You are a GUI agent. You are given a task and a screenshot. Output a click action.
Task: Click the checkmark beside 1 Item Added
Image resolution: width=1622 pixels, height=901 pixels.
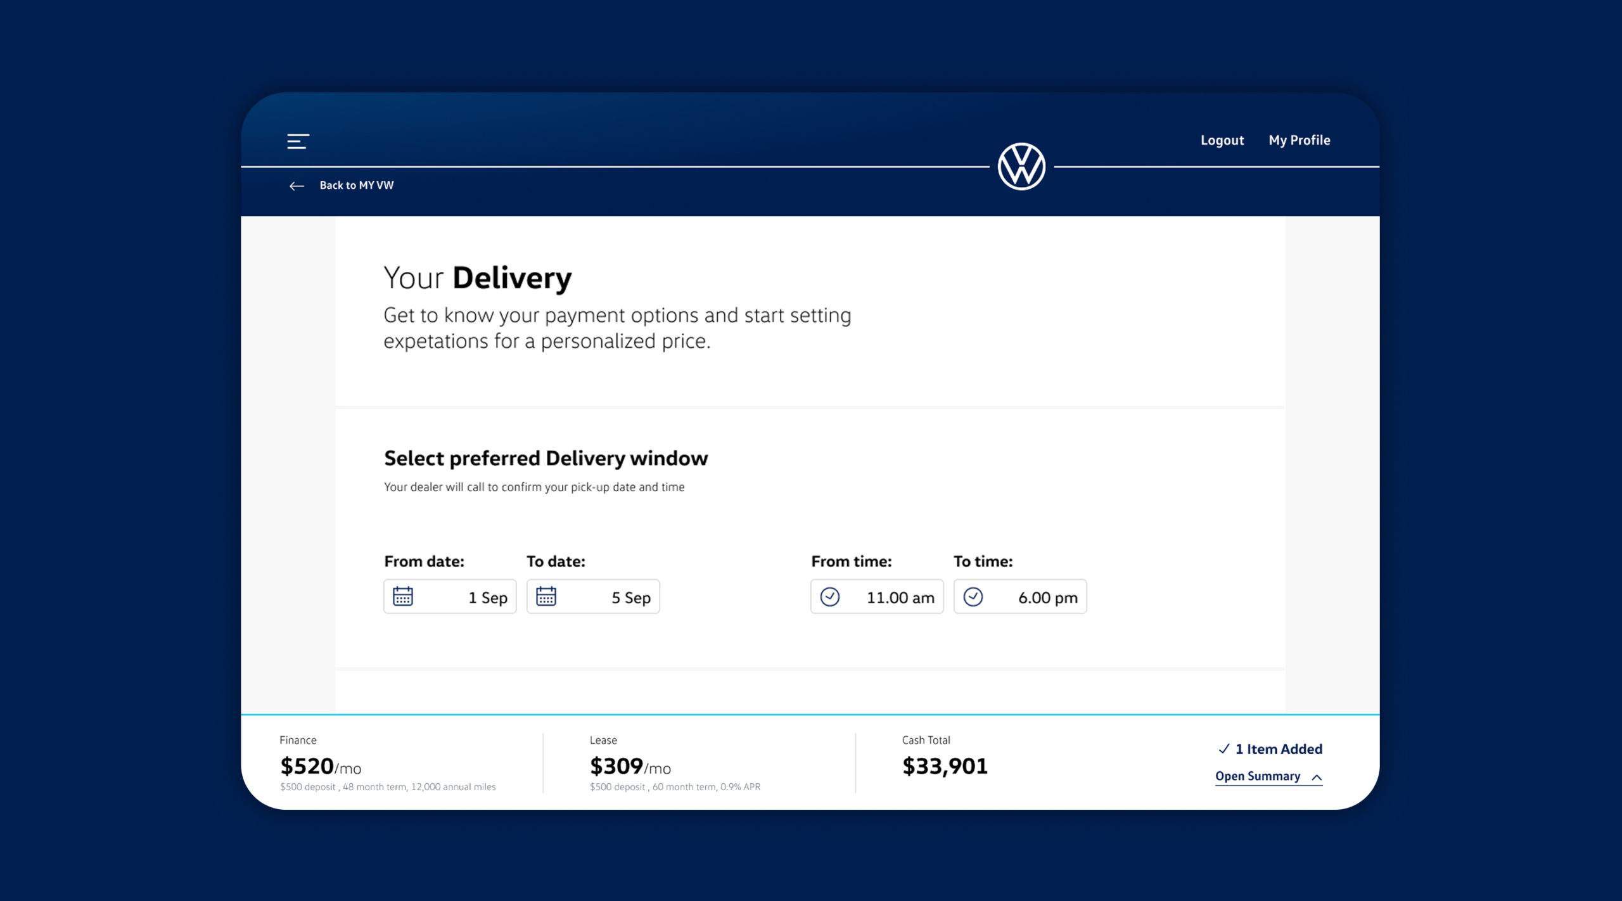[1224, 749]
